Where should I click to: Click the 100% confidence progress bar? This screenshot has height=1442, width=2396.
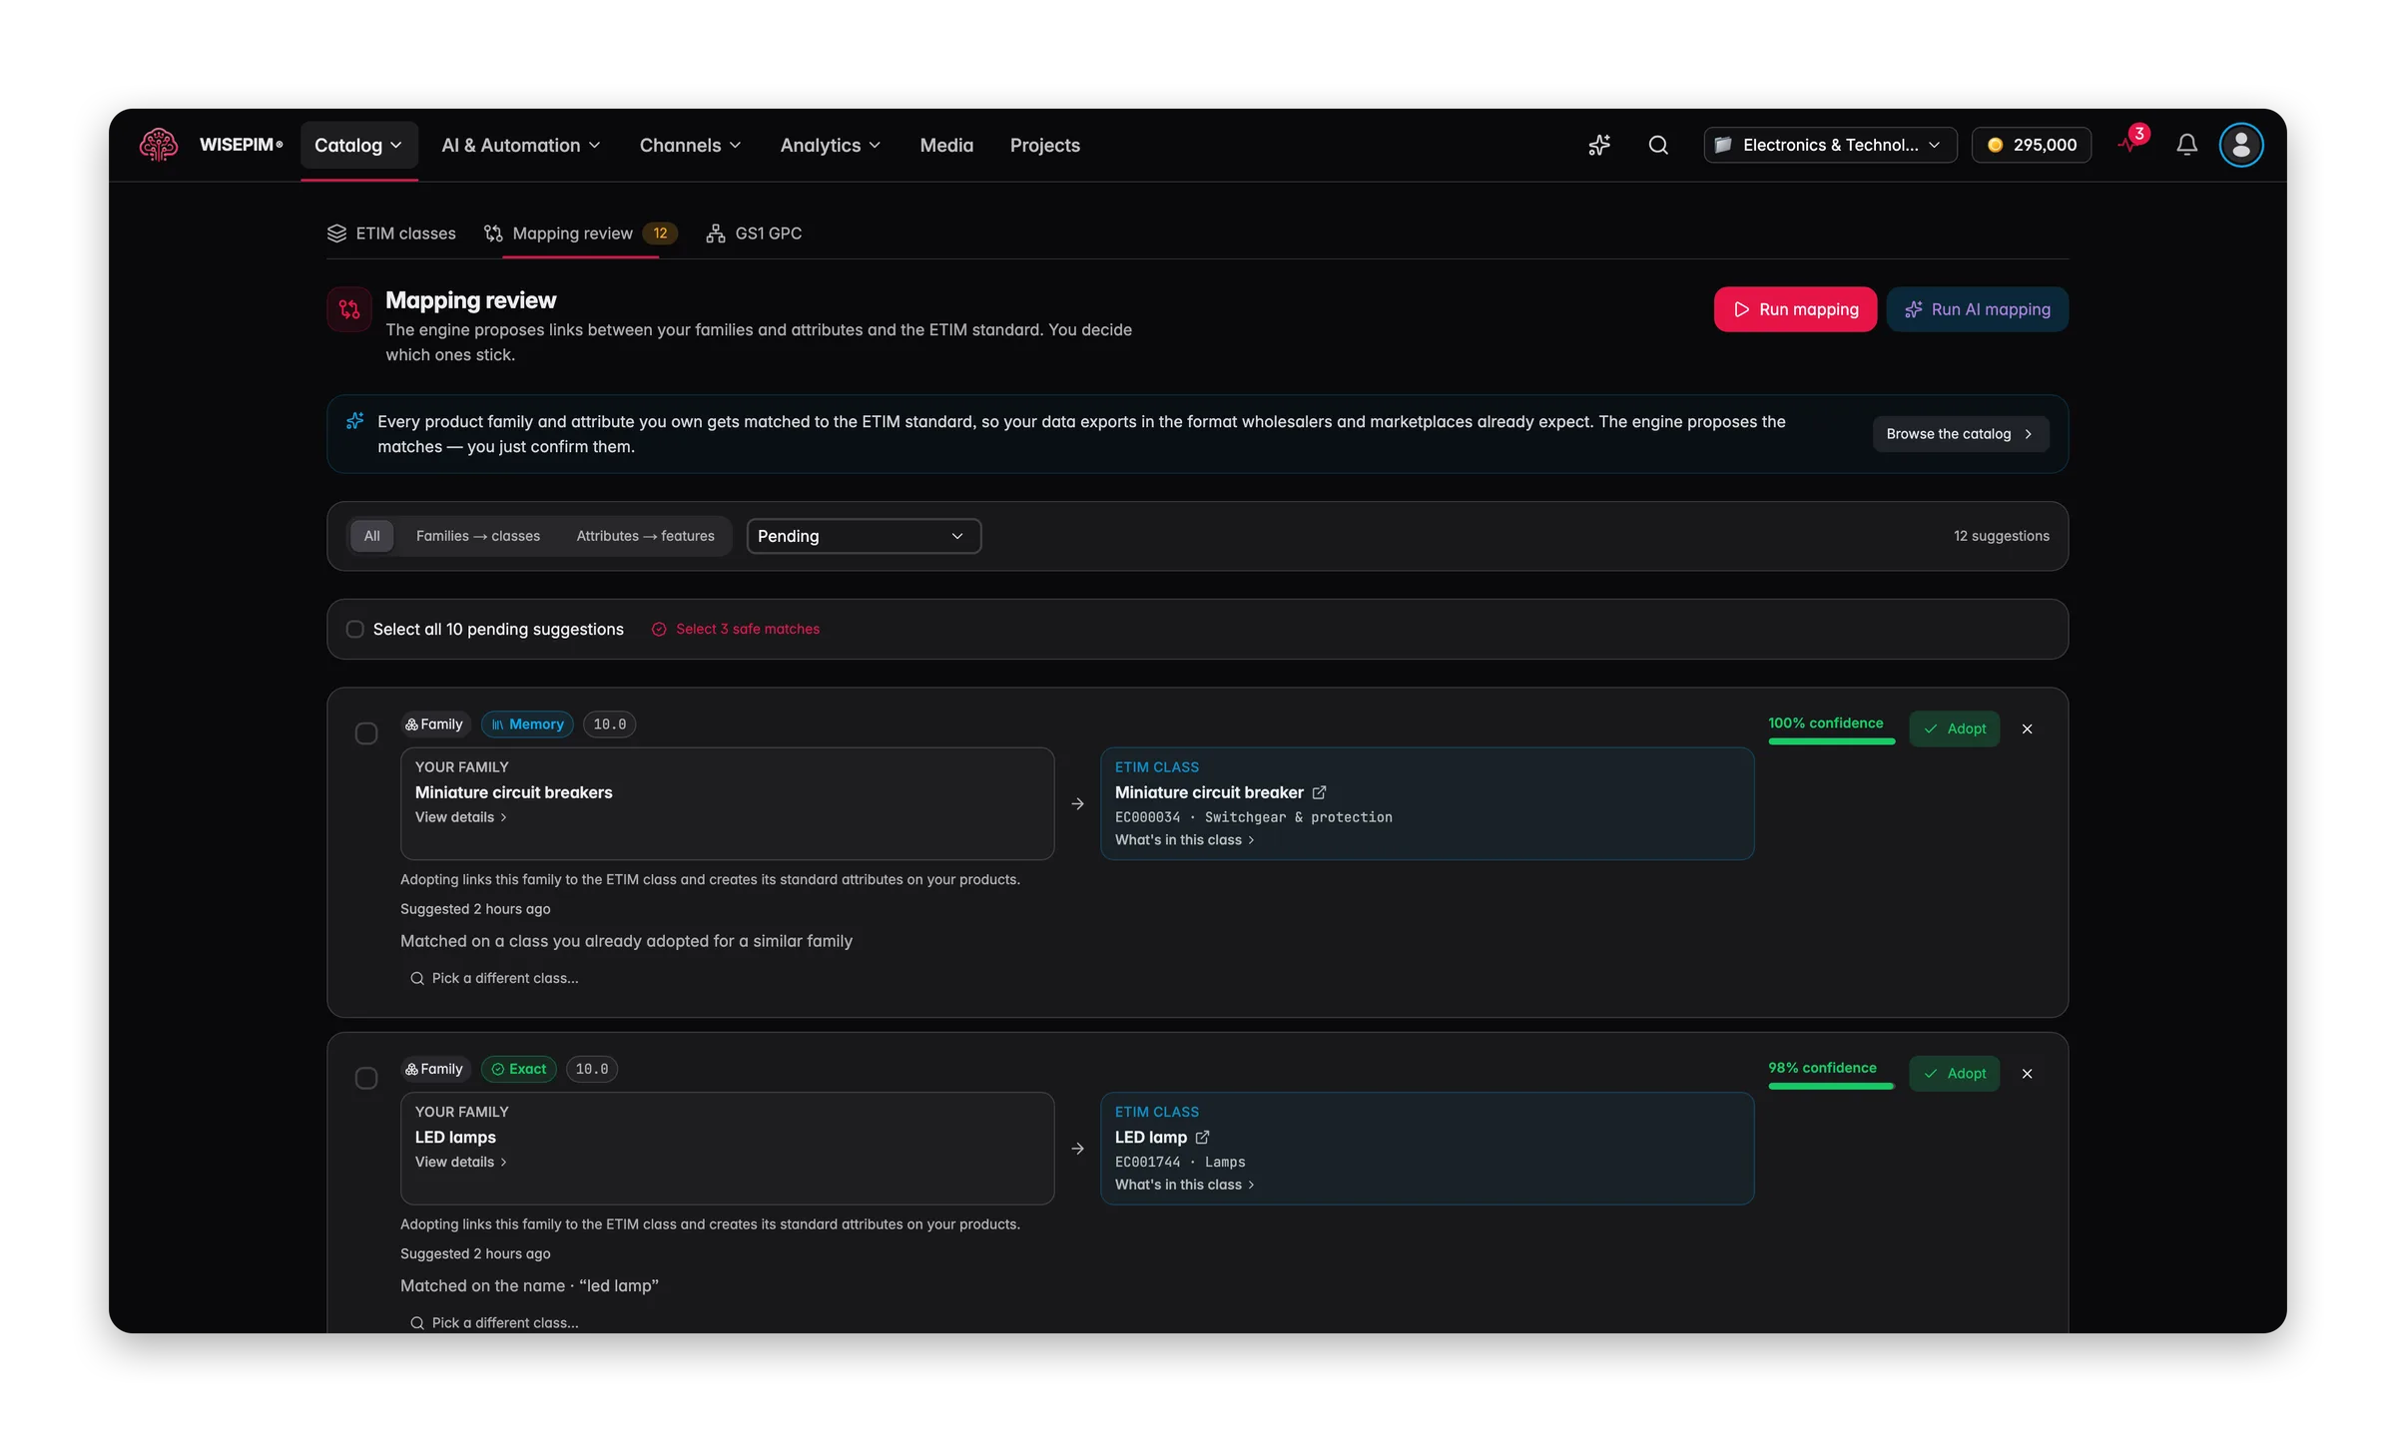pos(1831,741)
